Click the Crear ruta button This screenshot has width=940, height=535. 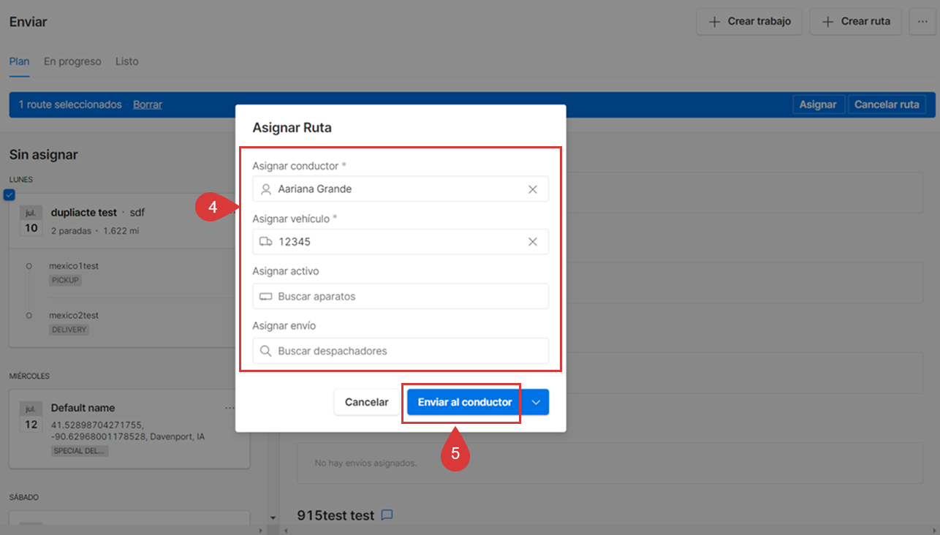(856, 22)
